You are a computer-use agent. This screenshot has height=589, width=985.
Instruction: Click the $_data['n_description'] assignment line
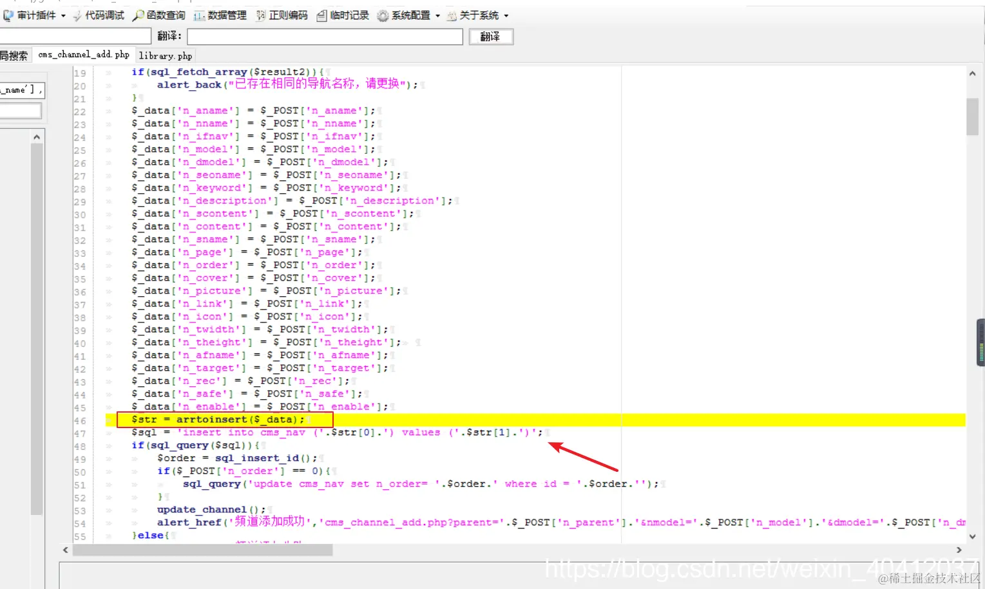click(x=292, y=201)
